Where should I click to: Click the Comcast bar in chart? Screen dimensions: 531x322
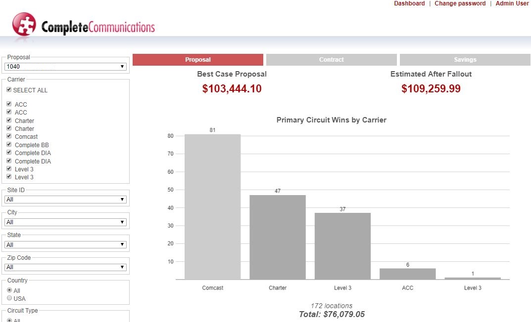point(213,207)
